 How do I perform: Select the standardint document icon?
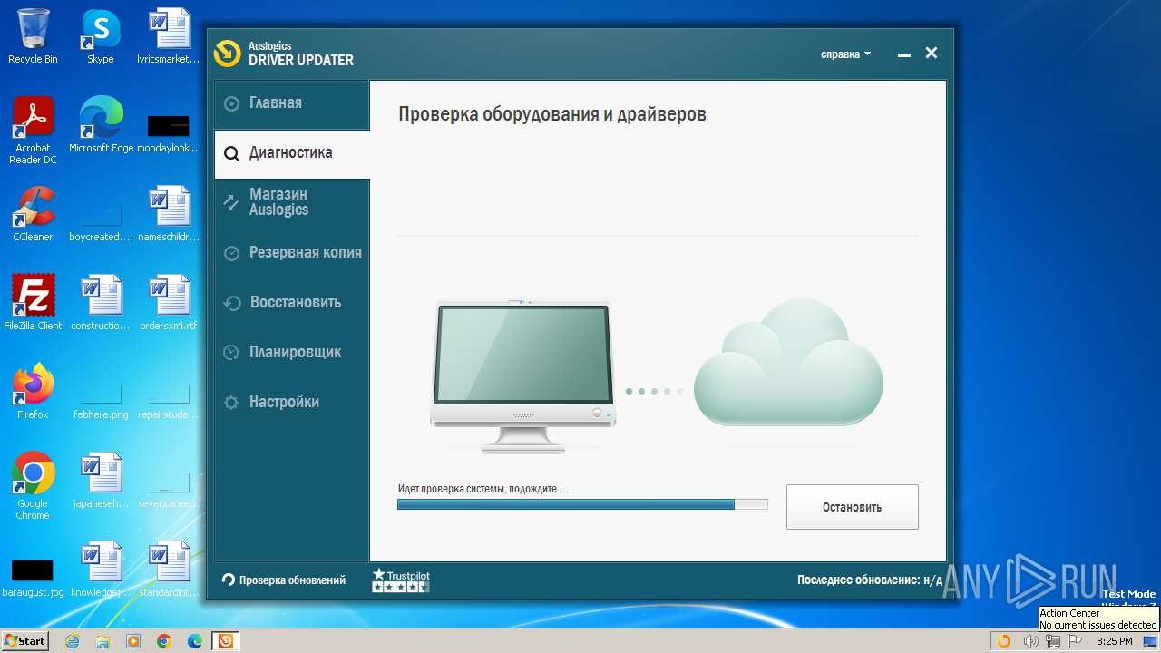click(x=169, y=570)
